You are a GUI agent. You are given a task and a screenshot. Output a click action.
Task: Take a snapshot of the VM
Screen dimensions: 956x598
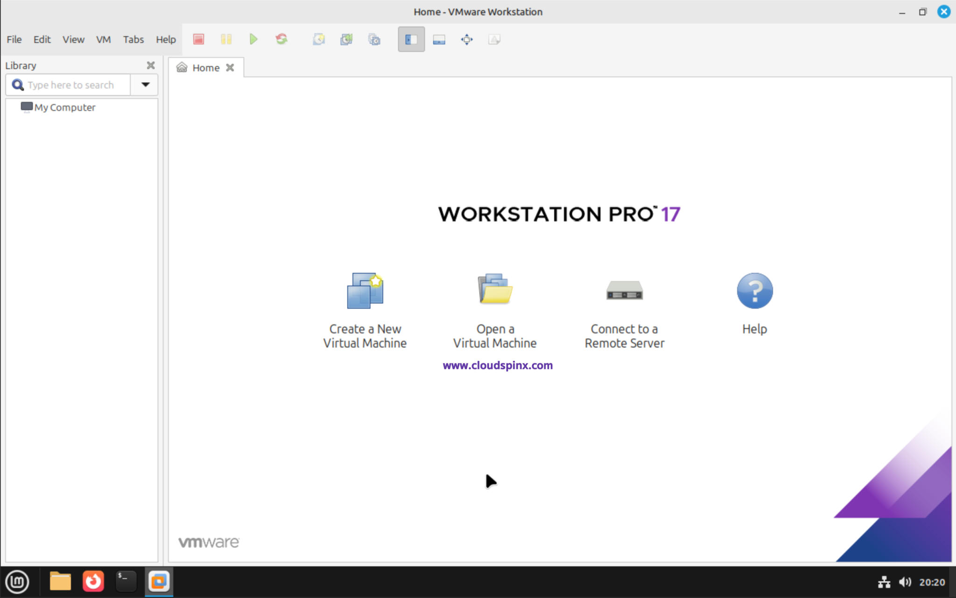click(x=319, y=39)
